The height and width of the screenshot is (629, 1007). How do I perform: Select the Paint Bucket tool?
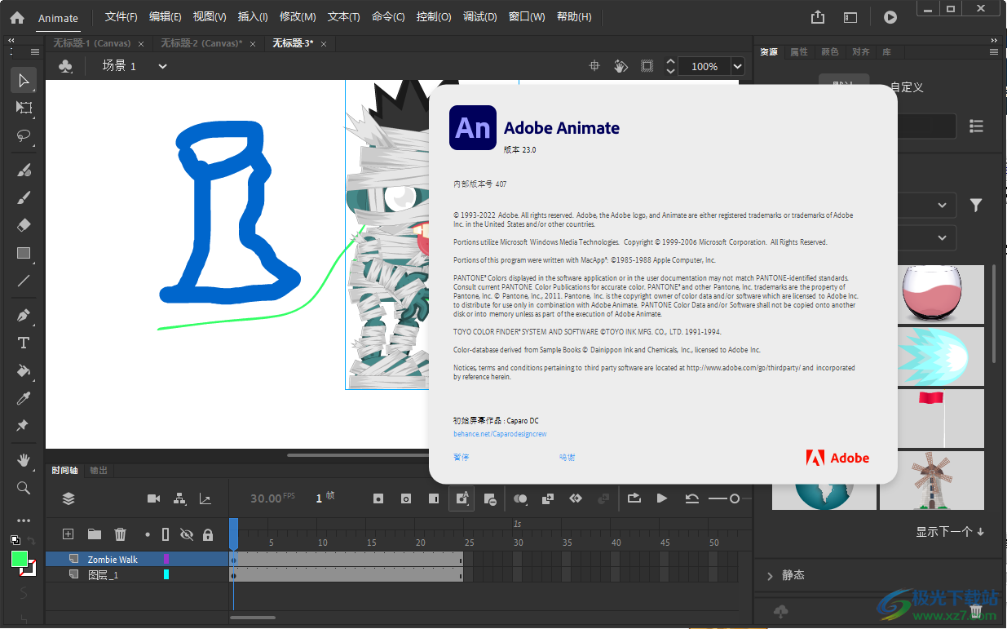24,370
